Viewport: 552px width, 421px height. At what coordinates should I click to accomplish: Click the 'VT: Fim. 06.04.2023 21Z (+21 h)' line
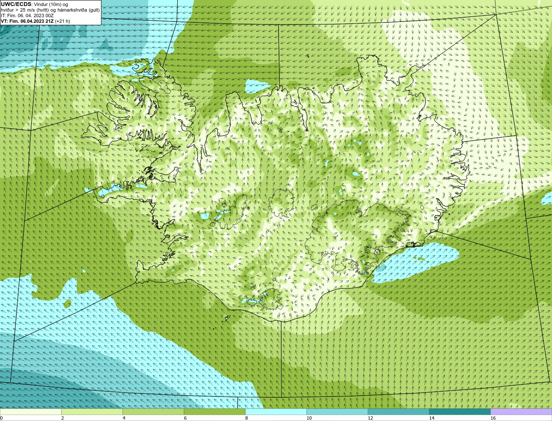point(35,21)
